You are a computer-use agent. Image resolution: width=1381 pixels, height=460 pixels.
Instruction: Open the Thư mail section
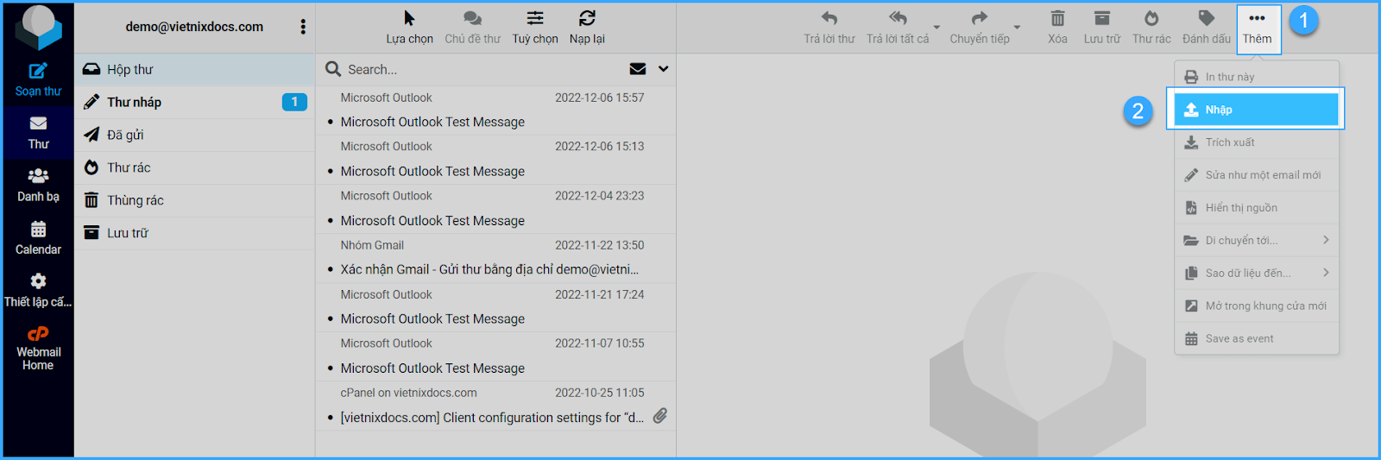38,132
